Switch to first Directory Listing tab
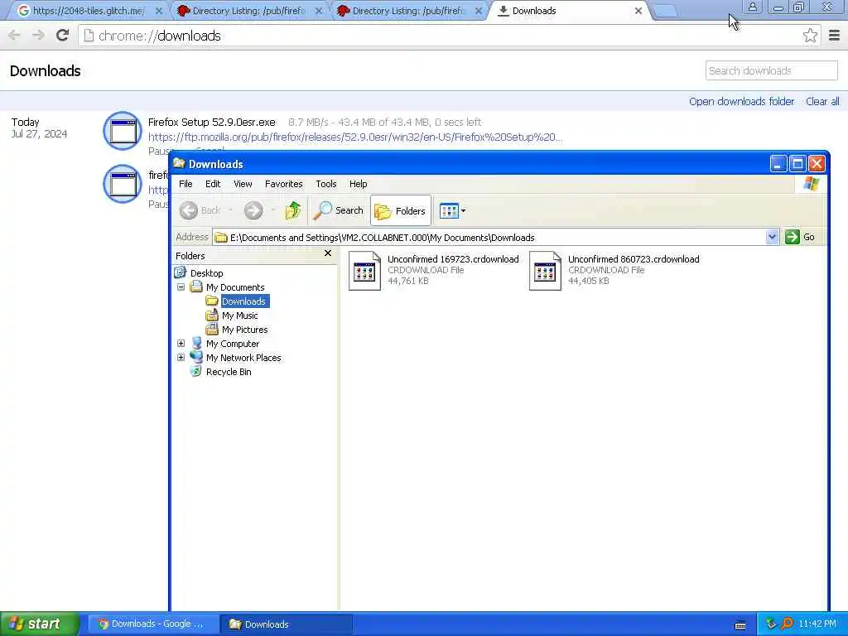The height and width of the screenshot is (636, 848). [248, 11]
